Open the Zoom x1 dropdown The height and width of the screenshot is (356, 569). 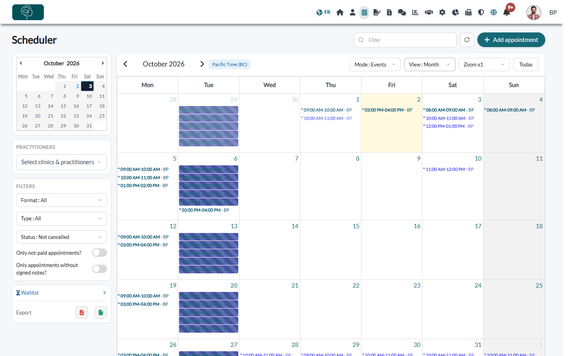point(484,64)
